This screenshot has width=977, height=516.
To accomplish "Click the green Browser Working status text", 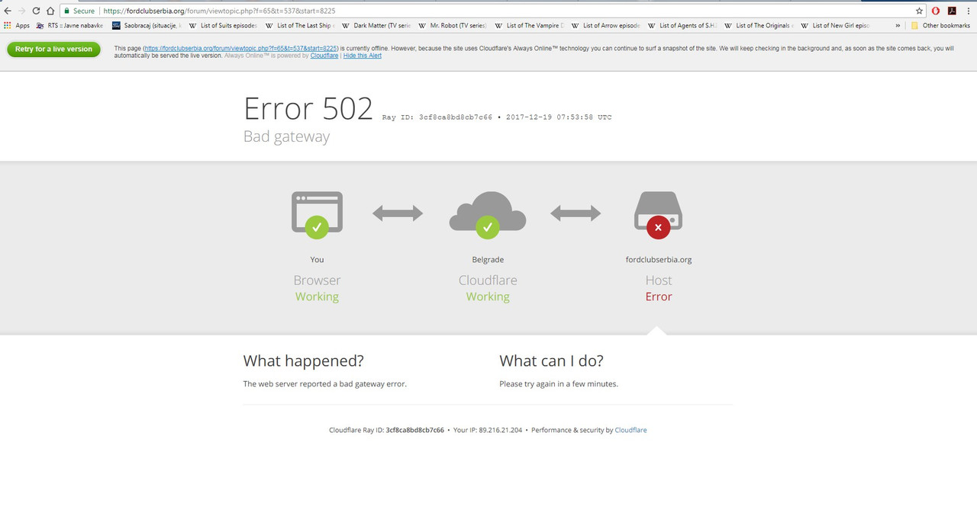I will click(x=317, y=296).
